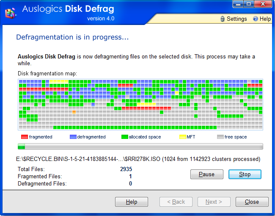The height and width of the screenshot is (216, 275).
Task: Stop the defragmentation process
Action: [x=245, y=174]
